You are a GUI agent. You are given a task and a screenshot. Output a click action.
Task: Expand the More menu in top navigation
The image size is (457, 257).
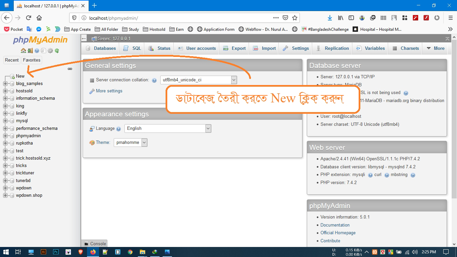(435, 48)
